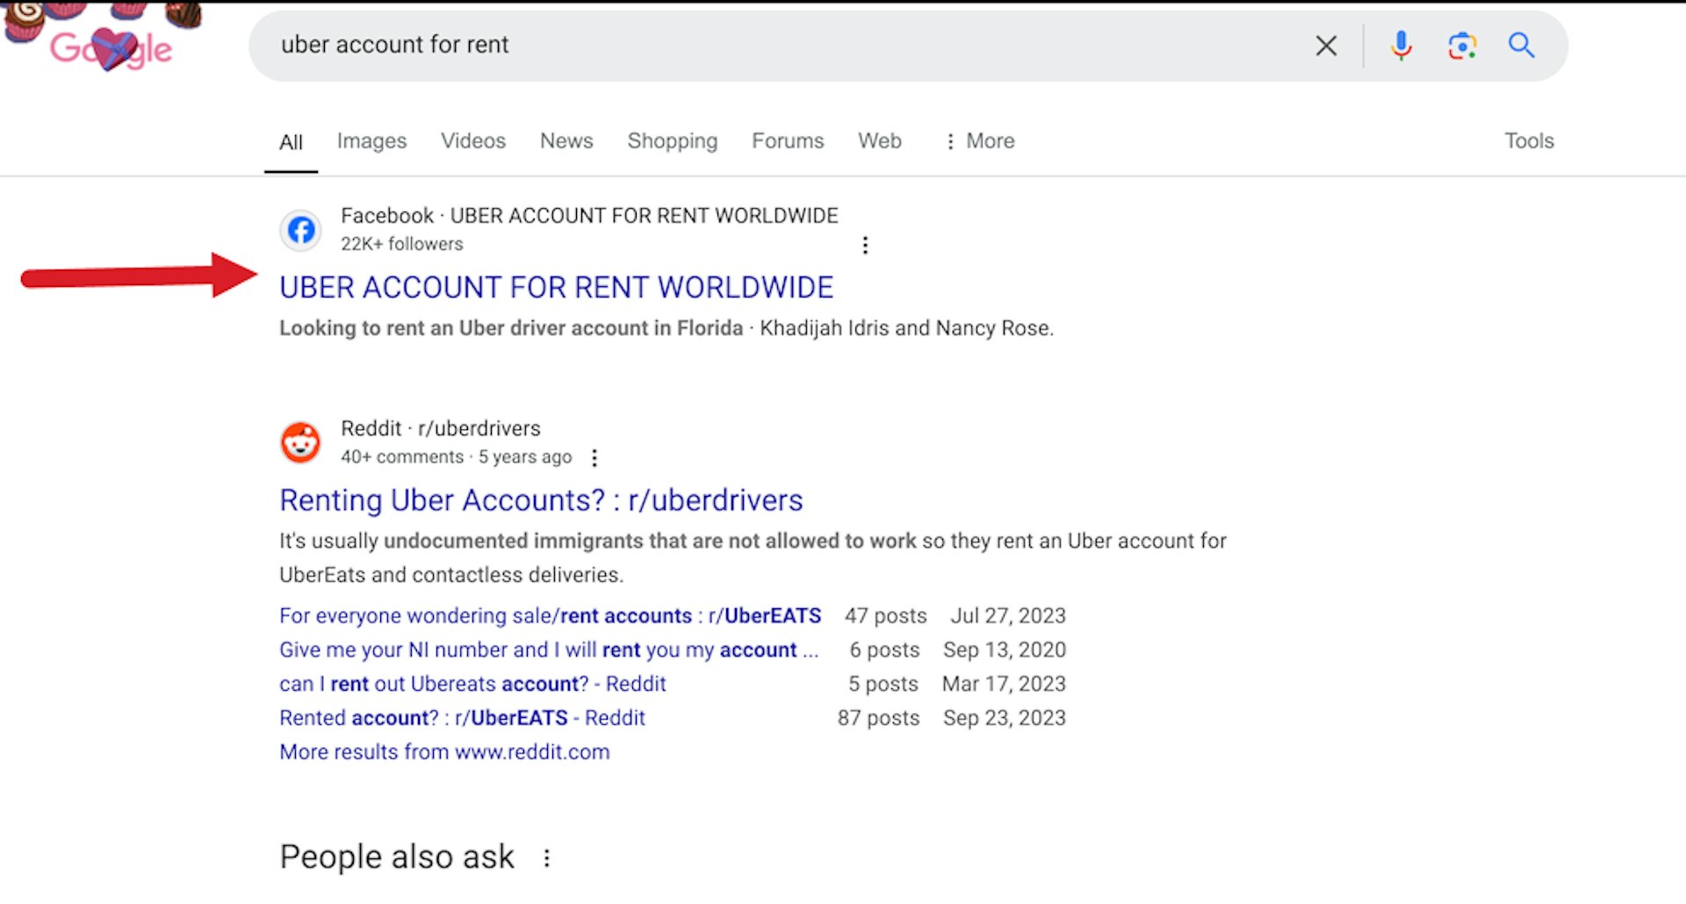This screenshot has height=904, width=1686.
Task: Switch to the Images tab
Action: coord(371,141)
